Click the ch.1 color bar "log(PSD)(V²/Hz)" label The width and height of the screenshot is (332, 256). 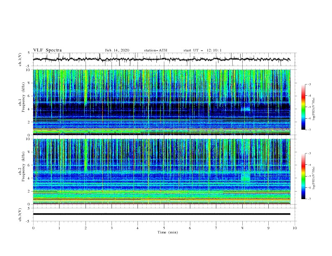pyautogui.click(x=314, y=109)
